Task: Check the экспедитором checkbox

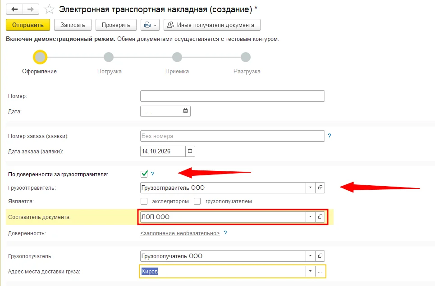Action: pyautogui.click(x=144, y=201)
